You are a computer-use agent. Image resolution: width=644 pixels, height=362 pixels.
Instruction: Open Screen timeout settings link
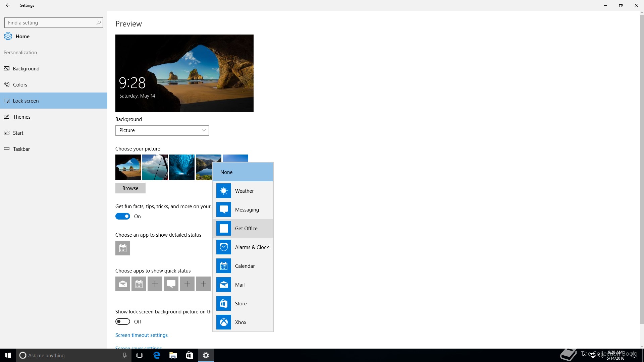[x=142, y=335]
